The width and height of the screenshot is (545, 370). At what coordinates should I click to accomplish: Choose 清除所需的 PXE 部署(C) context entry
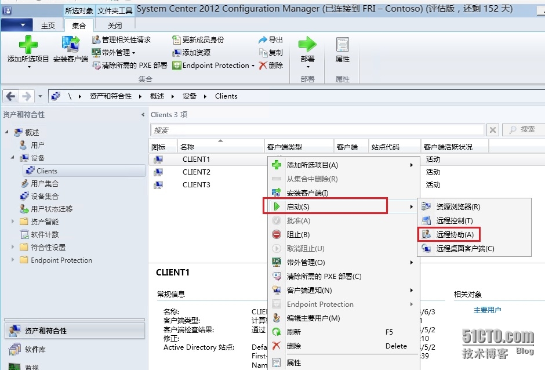click(343, 276)
